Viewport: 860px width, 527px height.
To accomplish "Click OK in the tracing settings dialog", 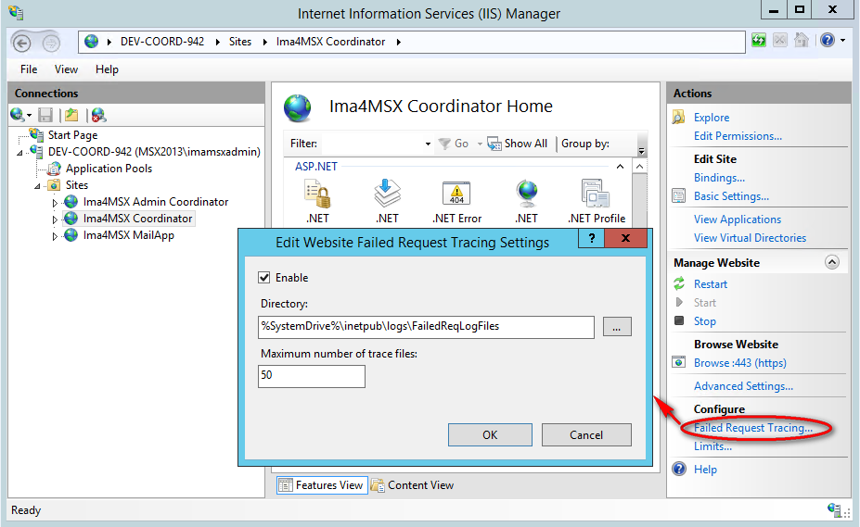I will click(x=490, y=435).
